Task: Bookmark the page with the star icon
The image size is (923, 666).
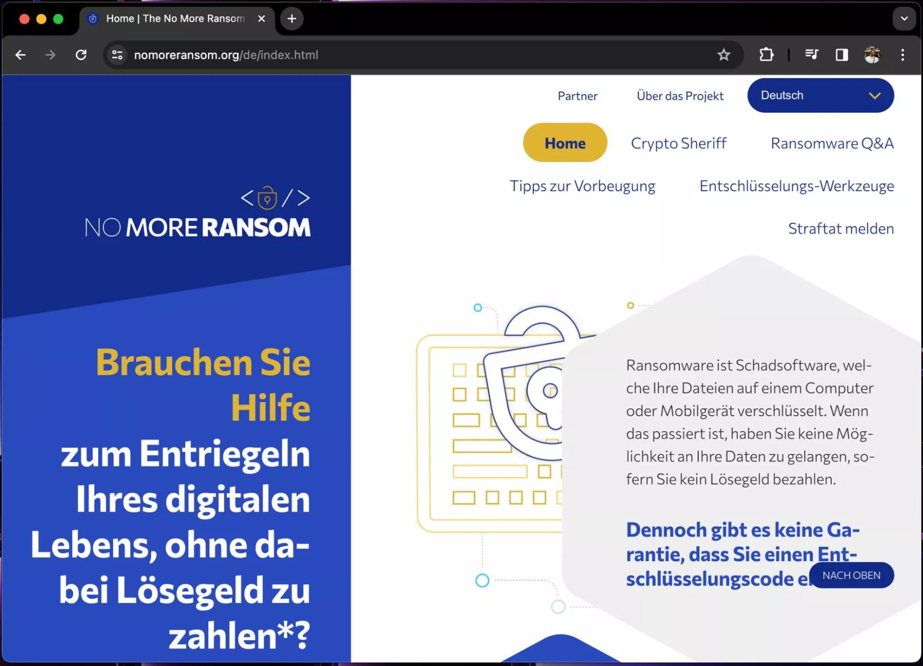Action: (x=724, y=55)
